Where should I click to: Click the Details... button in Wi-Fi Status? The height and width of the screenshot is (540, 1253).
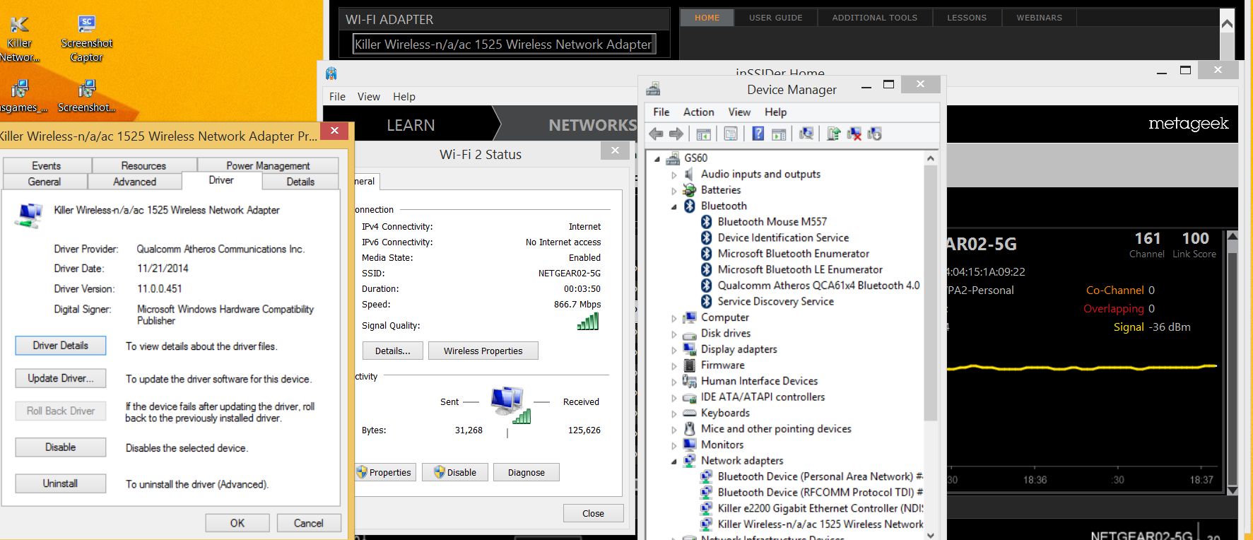393,351
